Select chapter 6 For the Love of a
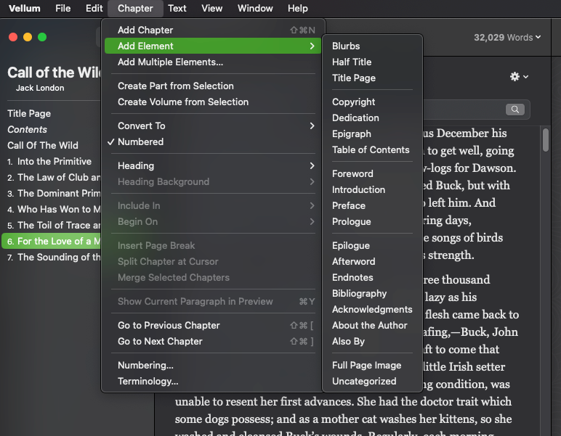Screen dimensions: 561x436 click(x=51, y=241)
